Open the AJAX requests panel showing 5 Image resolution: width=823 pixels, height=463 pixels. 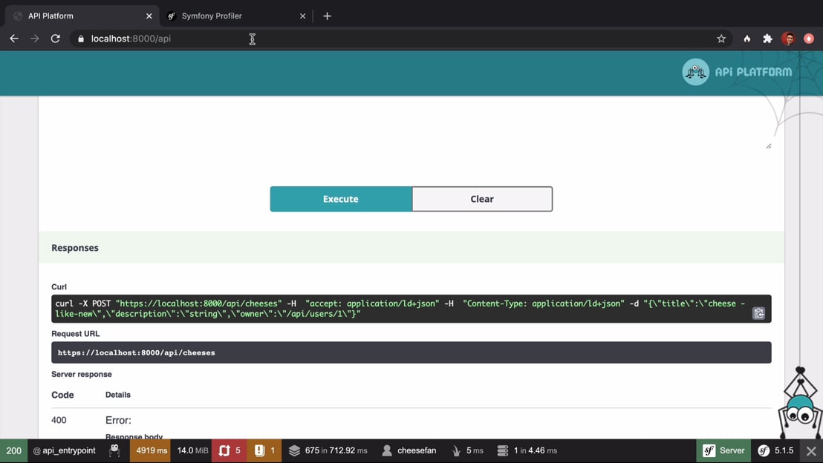click(230, 450)
